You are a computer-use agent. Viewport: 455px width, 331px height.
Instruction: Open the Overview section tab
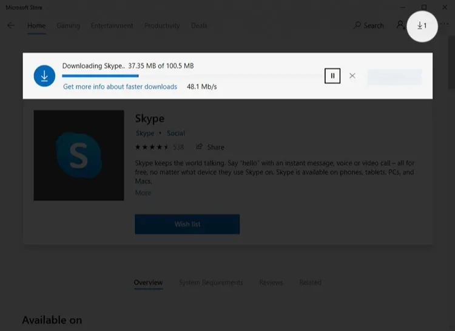tap(148, 282)
